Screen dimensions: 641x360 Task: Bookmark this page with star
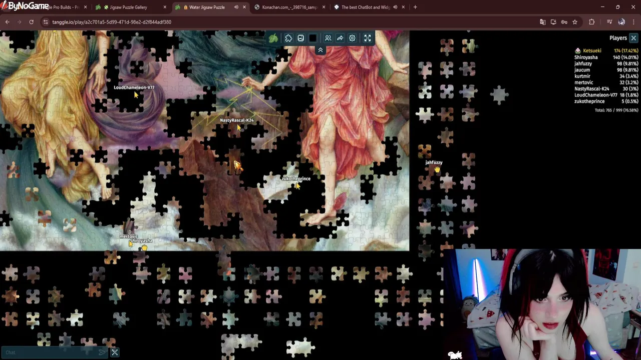(x=575, y=22)
